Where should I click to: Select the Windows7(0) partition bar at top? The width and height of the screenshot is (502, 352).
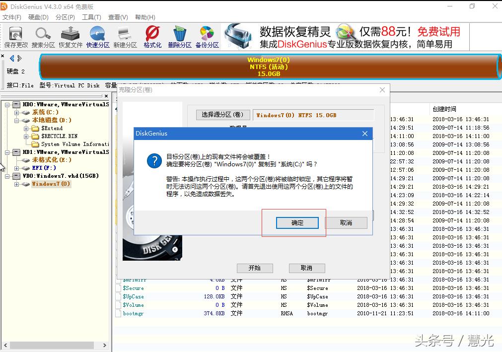click(x=268, y=66)
